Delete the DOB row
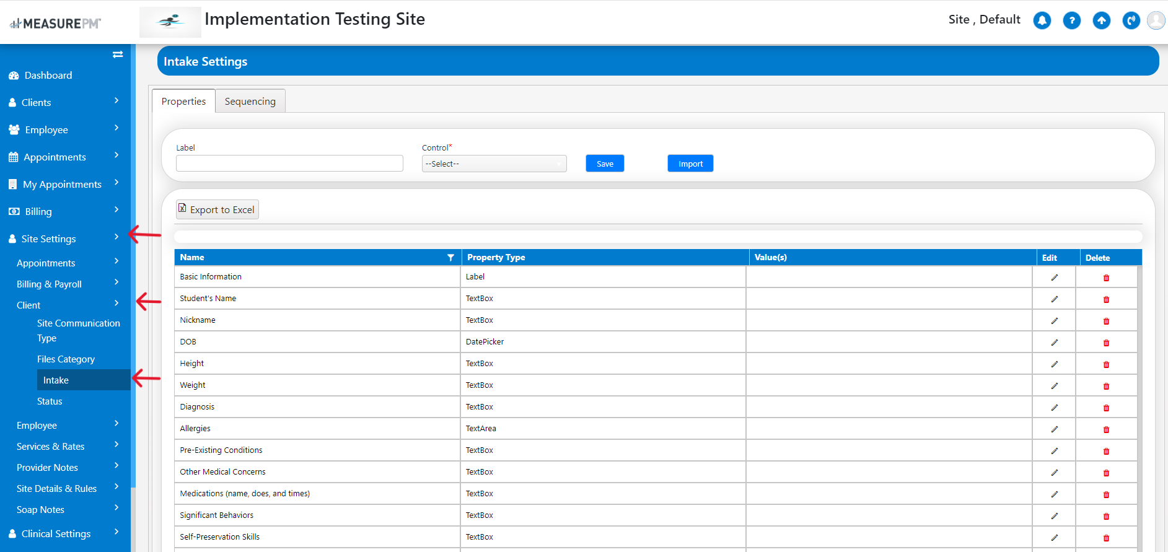This screenshot has height=552, width=1168. click(x=1106, y=343)
